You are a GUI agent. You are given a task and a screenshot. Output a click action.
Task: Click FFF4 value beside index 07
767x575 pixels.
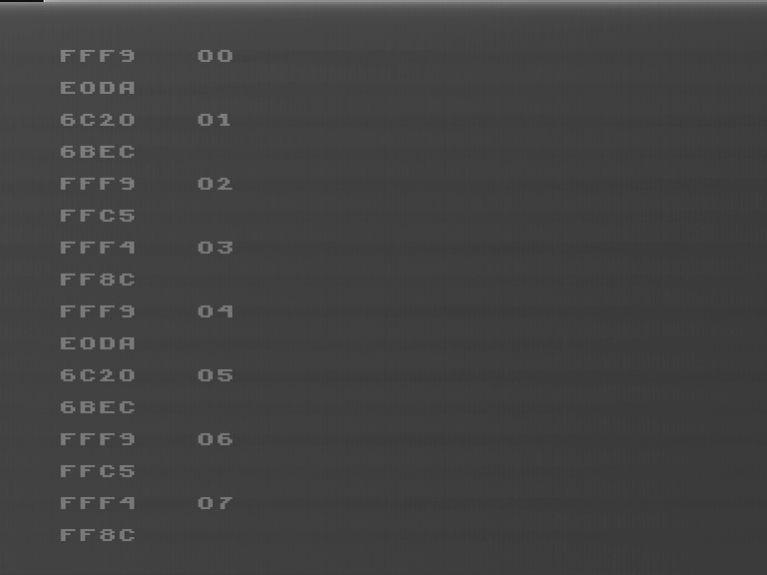click(x=97, y=503)
